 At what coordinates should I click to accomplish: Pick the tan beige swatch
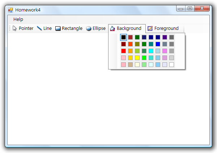(x=130, y=64)
